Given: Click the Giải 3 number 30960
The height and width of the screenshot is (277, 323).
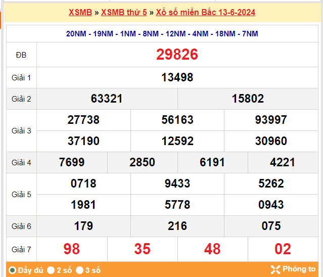Looking at the screenshot, I should (271, 141).
